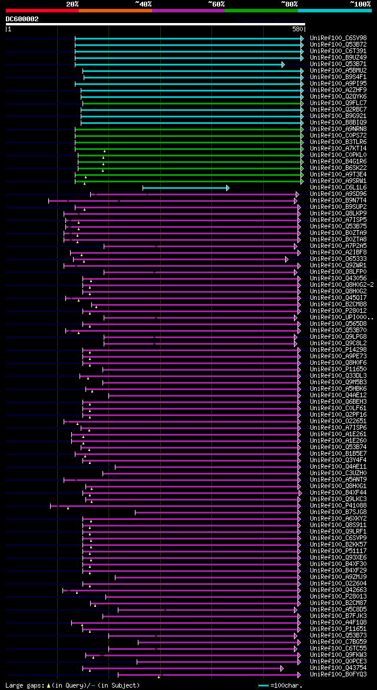Select the UniRef100_Q8H0G2-2 label
Screen dimensions: 377x690
[x=342, y=284]
